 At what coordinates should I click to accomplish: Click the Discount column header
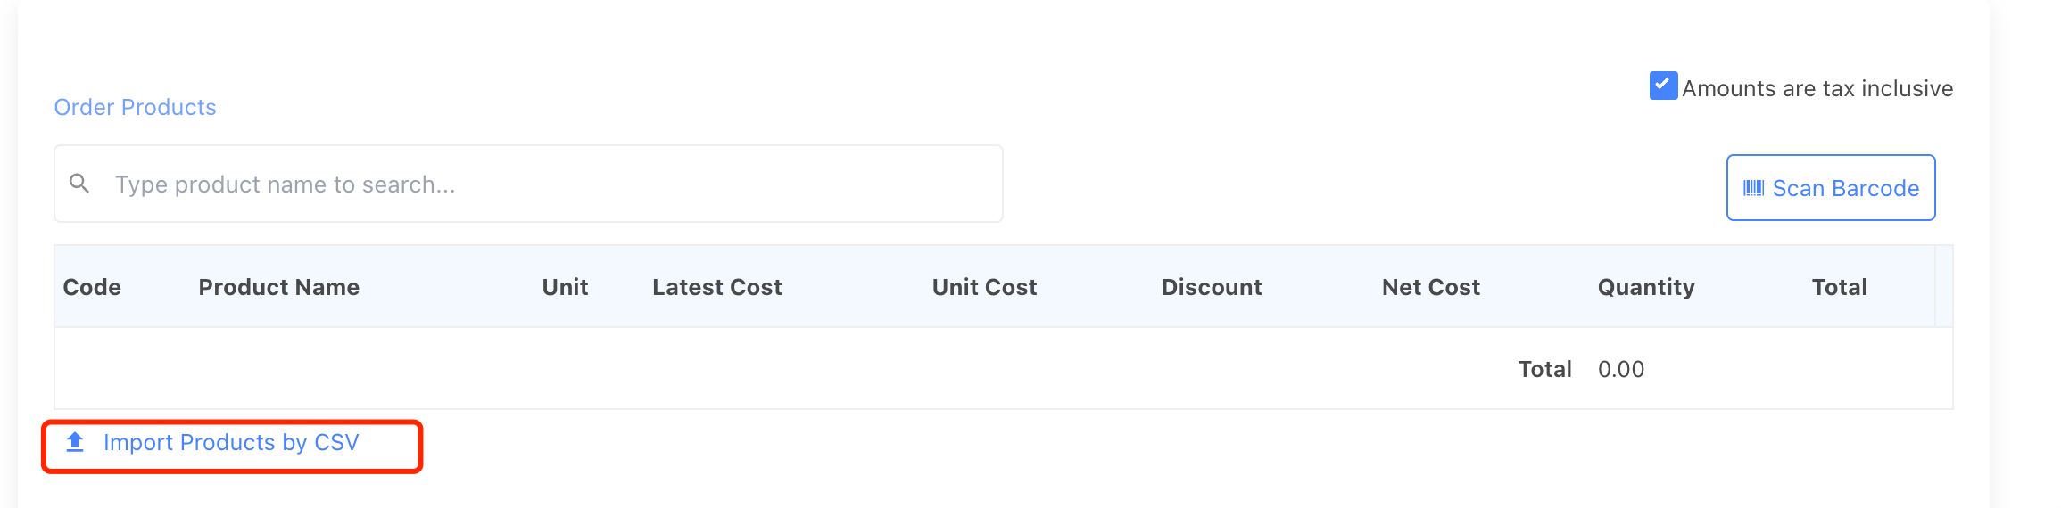pyautogui.click(x=1212, y=287)
